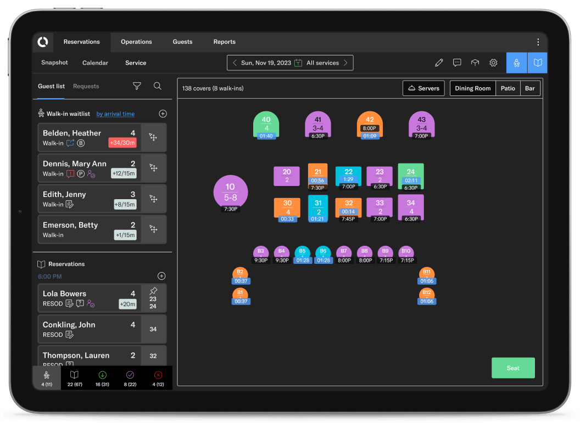580x423 pixels.
Task: Select completed 8 (22) bottom tab
Action: tap(130, 379)
